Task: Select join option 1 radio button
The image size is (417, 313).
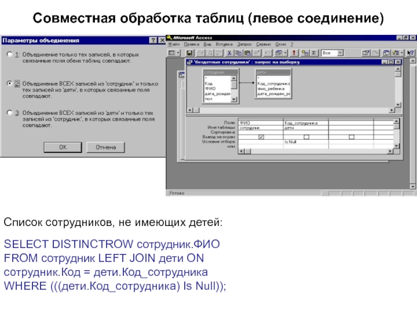Action: tap(9, 54)
